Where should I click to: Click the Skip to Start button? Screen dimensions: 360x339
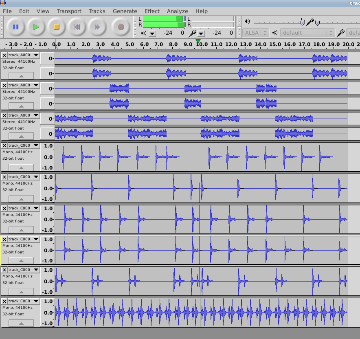pyautogui.click(x=77, y=27)
